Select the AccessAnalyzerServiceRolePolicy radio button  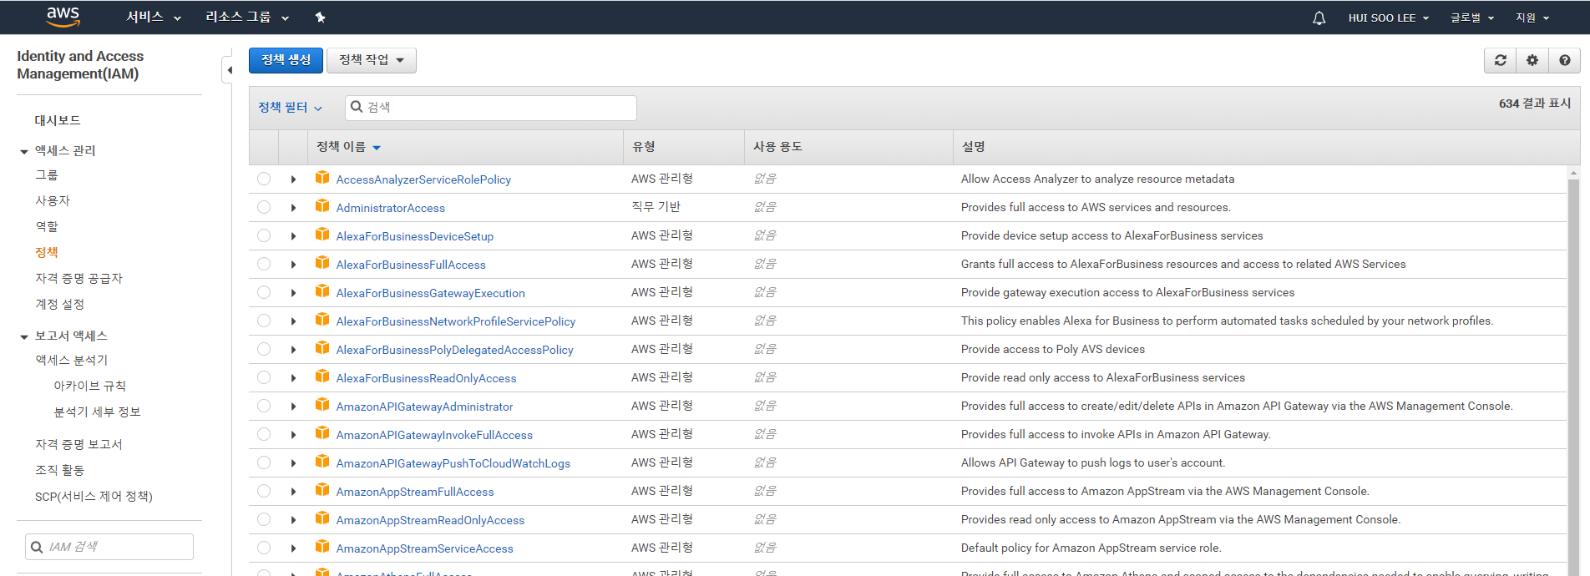tap(264, 179)
